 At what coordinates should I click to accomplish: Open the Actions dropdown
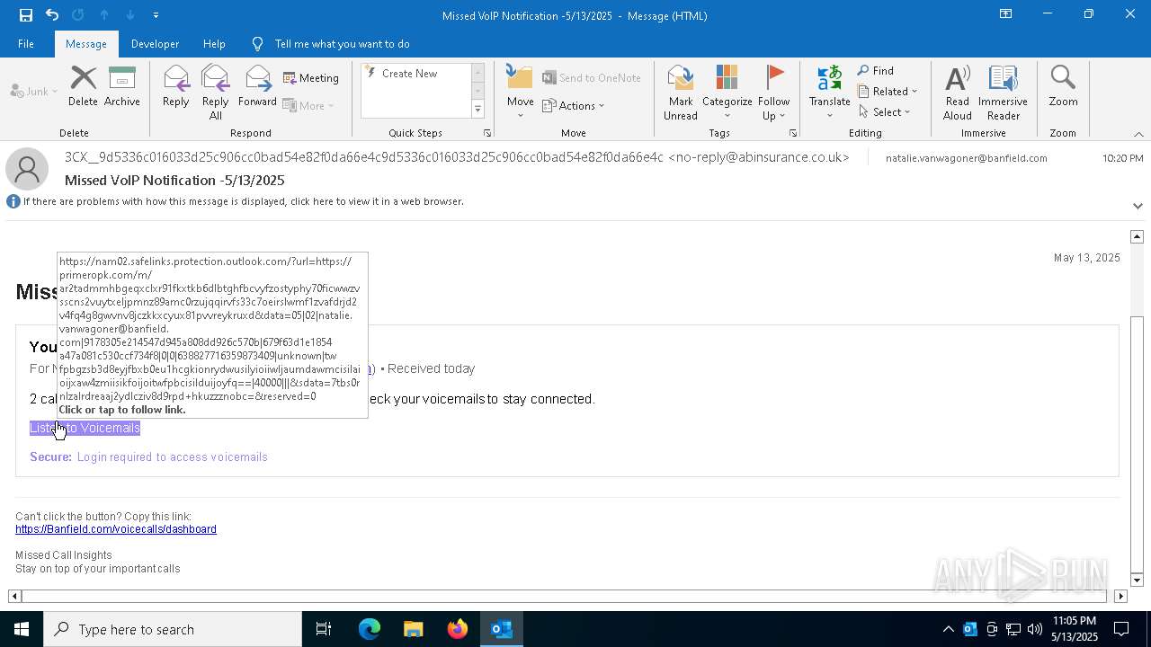click(x=574, y=105)
